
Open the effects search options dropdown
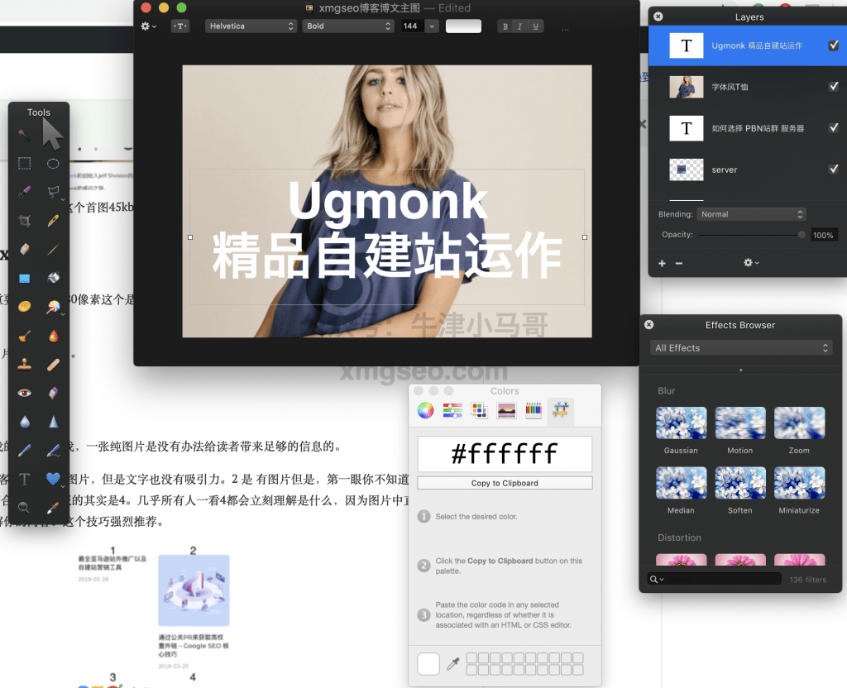(x=656, y=579)
